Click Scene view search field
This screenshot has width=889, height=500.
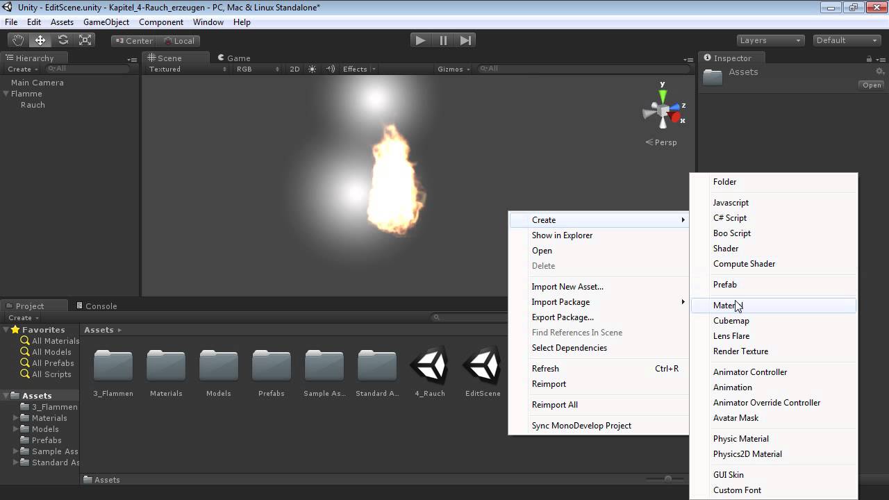[583, 69]
